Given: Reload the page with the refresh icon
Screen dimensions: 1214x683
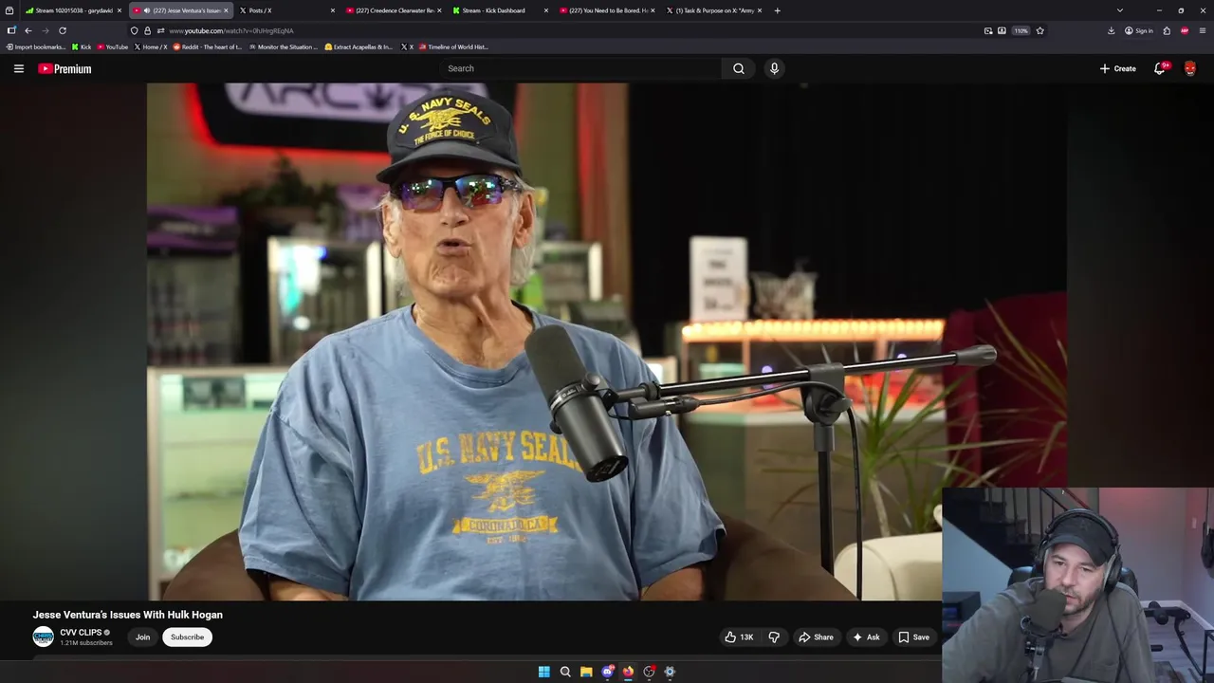Looking at the screenshot, I should click(63, 30).
